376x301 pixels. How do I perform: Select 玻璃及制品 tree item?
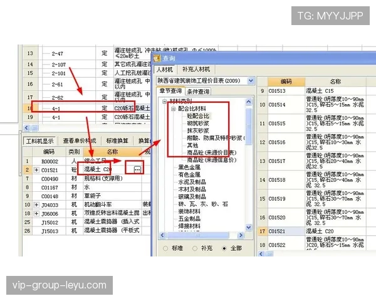point(192,196)
